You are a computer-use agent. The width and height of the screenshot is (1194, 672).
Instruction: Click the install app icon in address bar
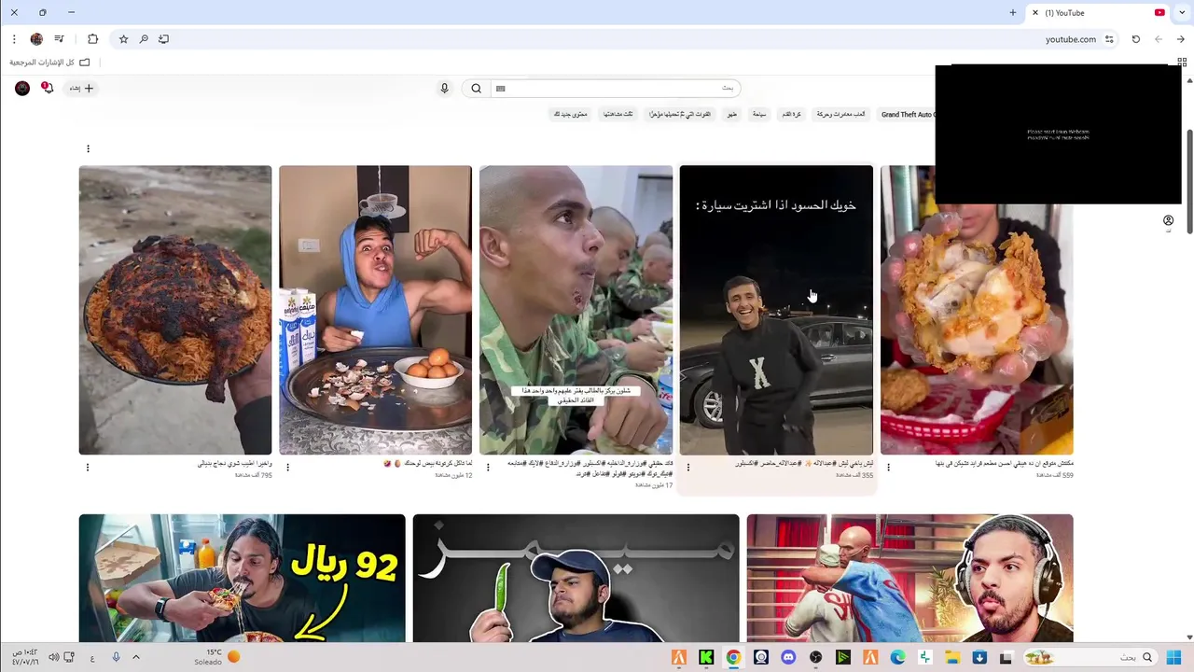164,39
